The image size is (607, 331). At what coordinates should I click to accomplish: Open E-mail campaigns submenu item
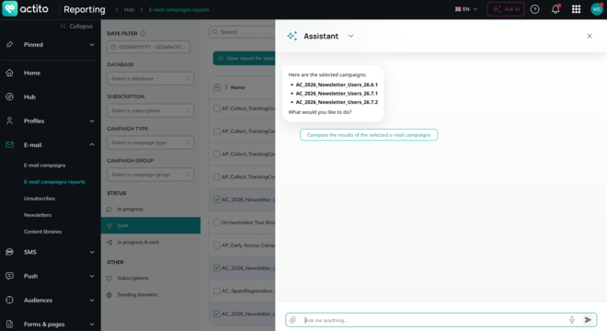point(44,165)
